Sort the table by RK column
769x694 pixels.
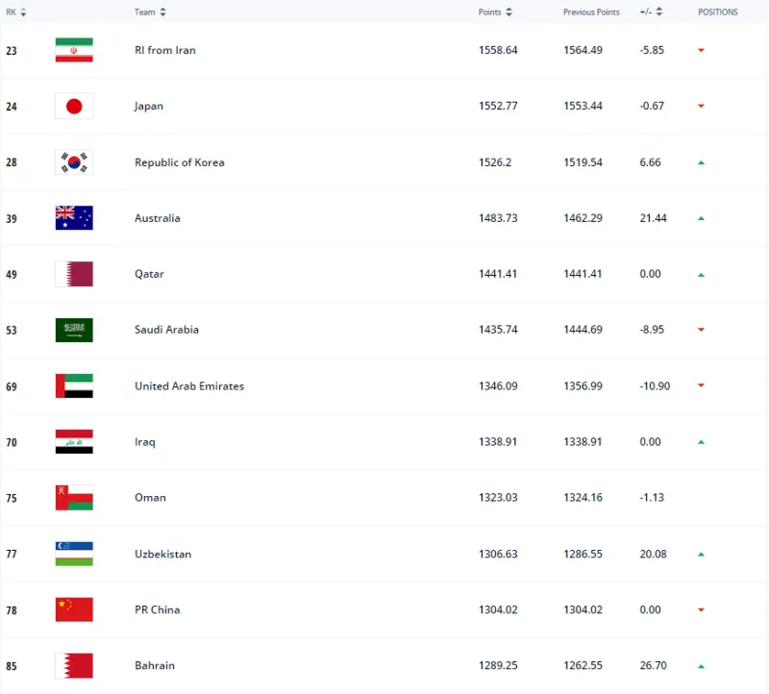[16, 12]
